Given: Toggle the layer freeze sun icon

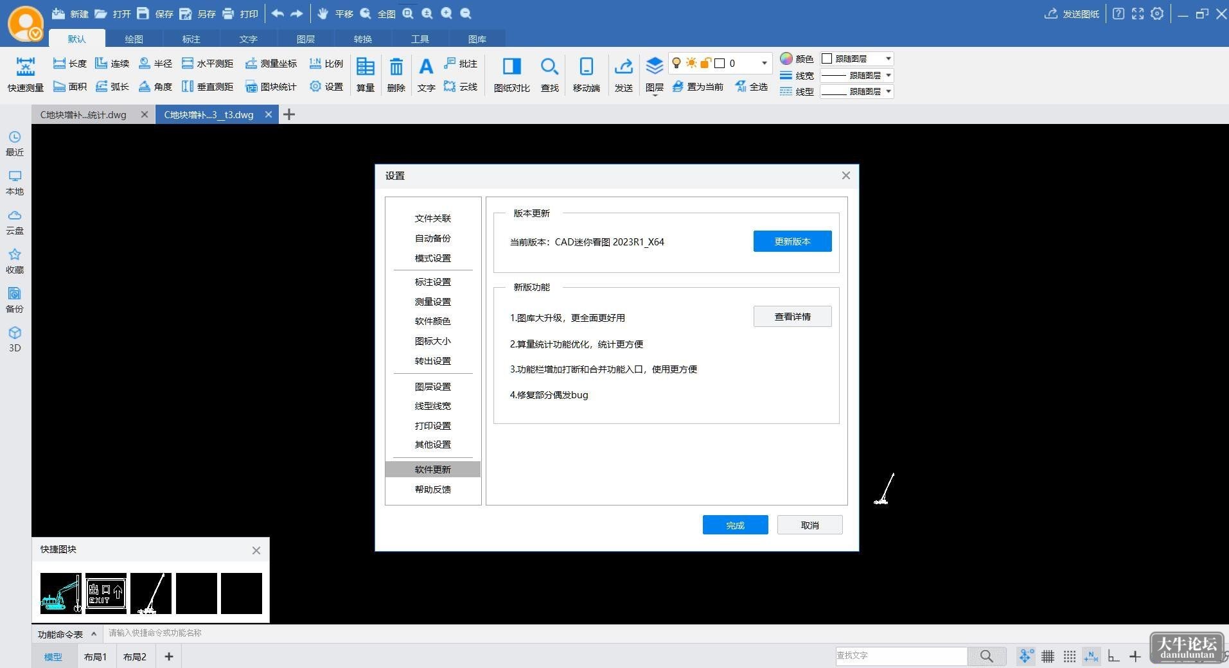Looking at the screenshot, I should pos(691,63).
